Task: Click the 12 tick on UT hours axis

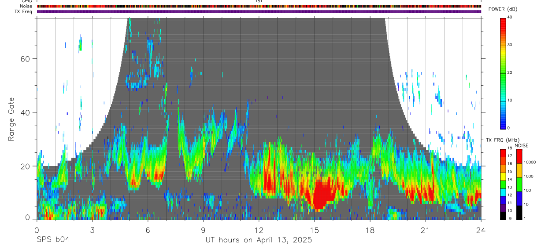Action: tap(259, 230)
